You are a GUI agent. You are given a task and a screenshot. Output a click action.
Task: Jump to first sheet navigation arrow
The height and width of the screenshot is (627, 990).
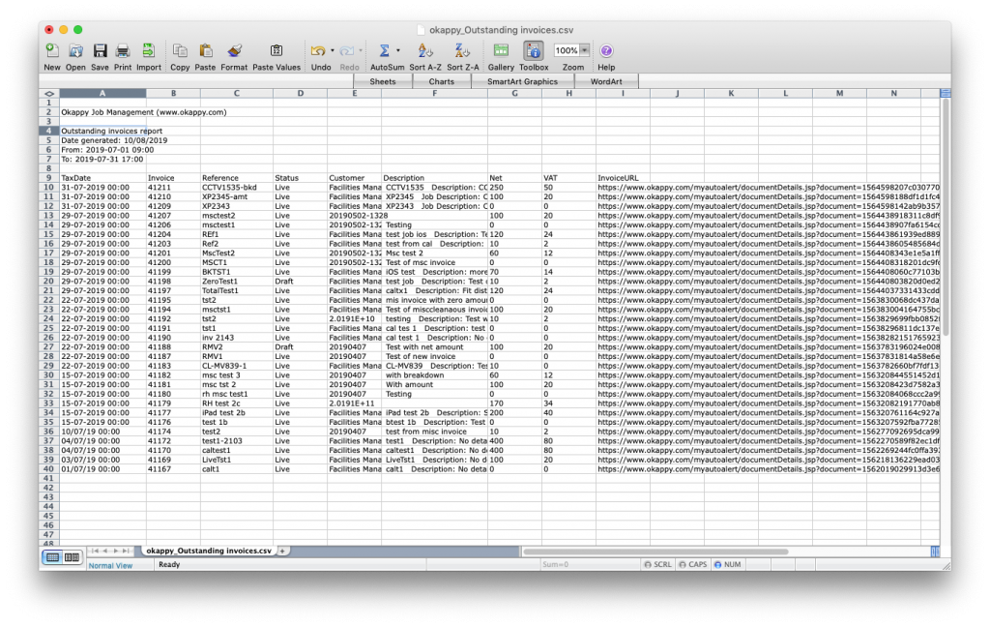96,552
